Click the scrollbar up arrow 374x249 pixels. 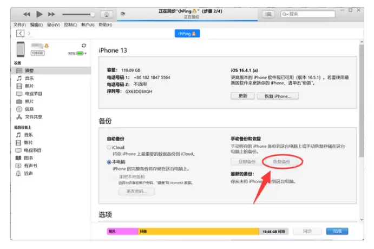(362, 42)
